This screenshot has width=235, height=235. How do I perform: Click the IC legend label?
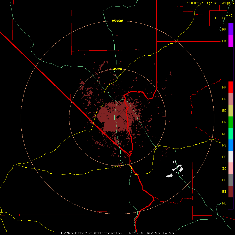click(224, 169)
